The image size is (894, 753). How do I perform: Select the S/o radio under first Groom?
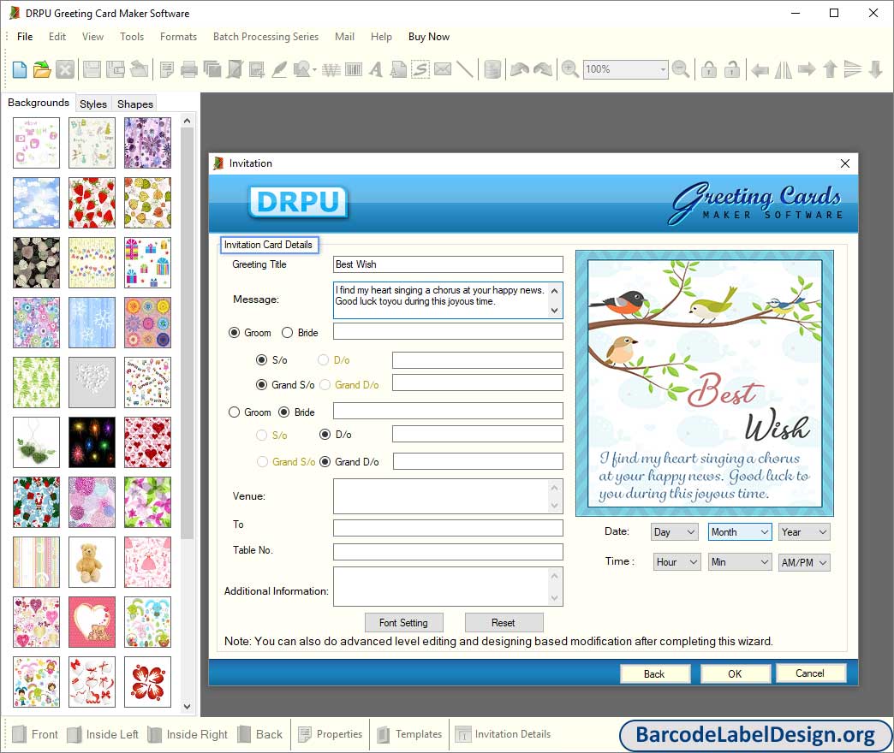pos(262,360)
